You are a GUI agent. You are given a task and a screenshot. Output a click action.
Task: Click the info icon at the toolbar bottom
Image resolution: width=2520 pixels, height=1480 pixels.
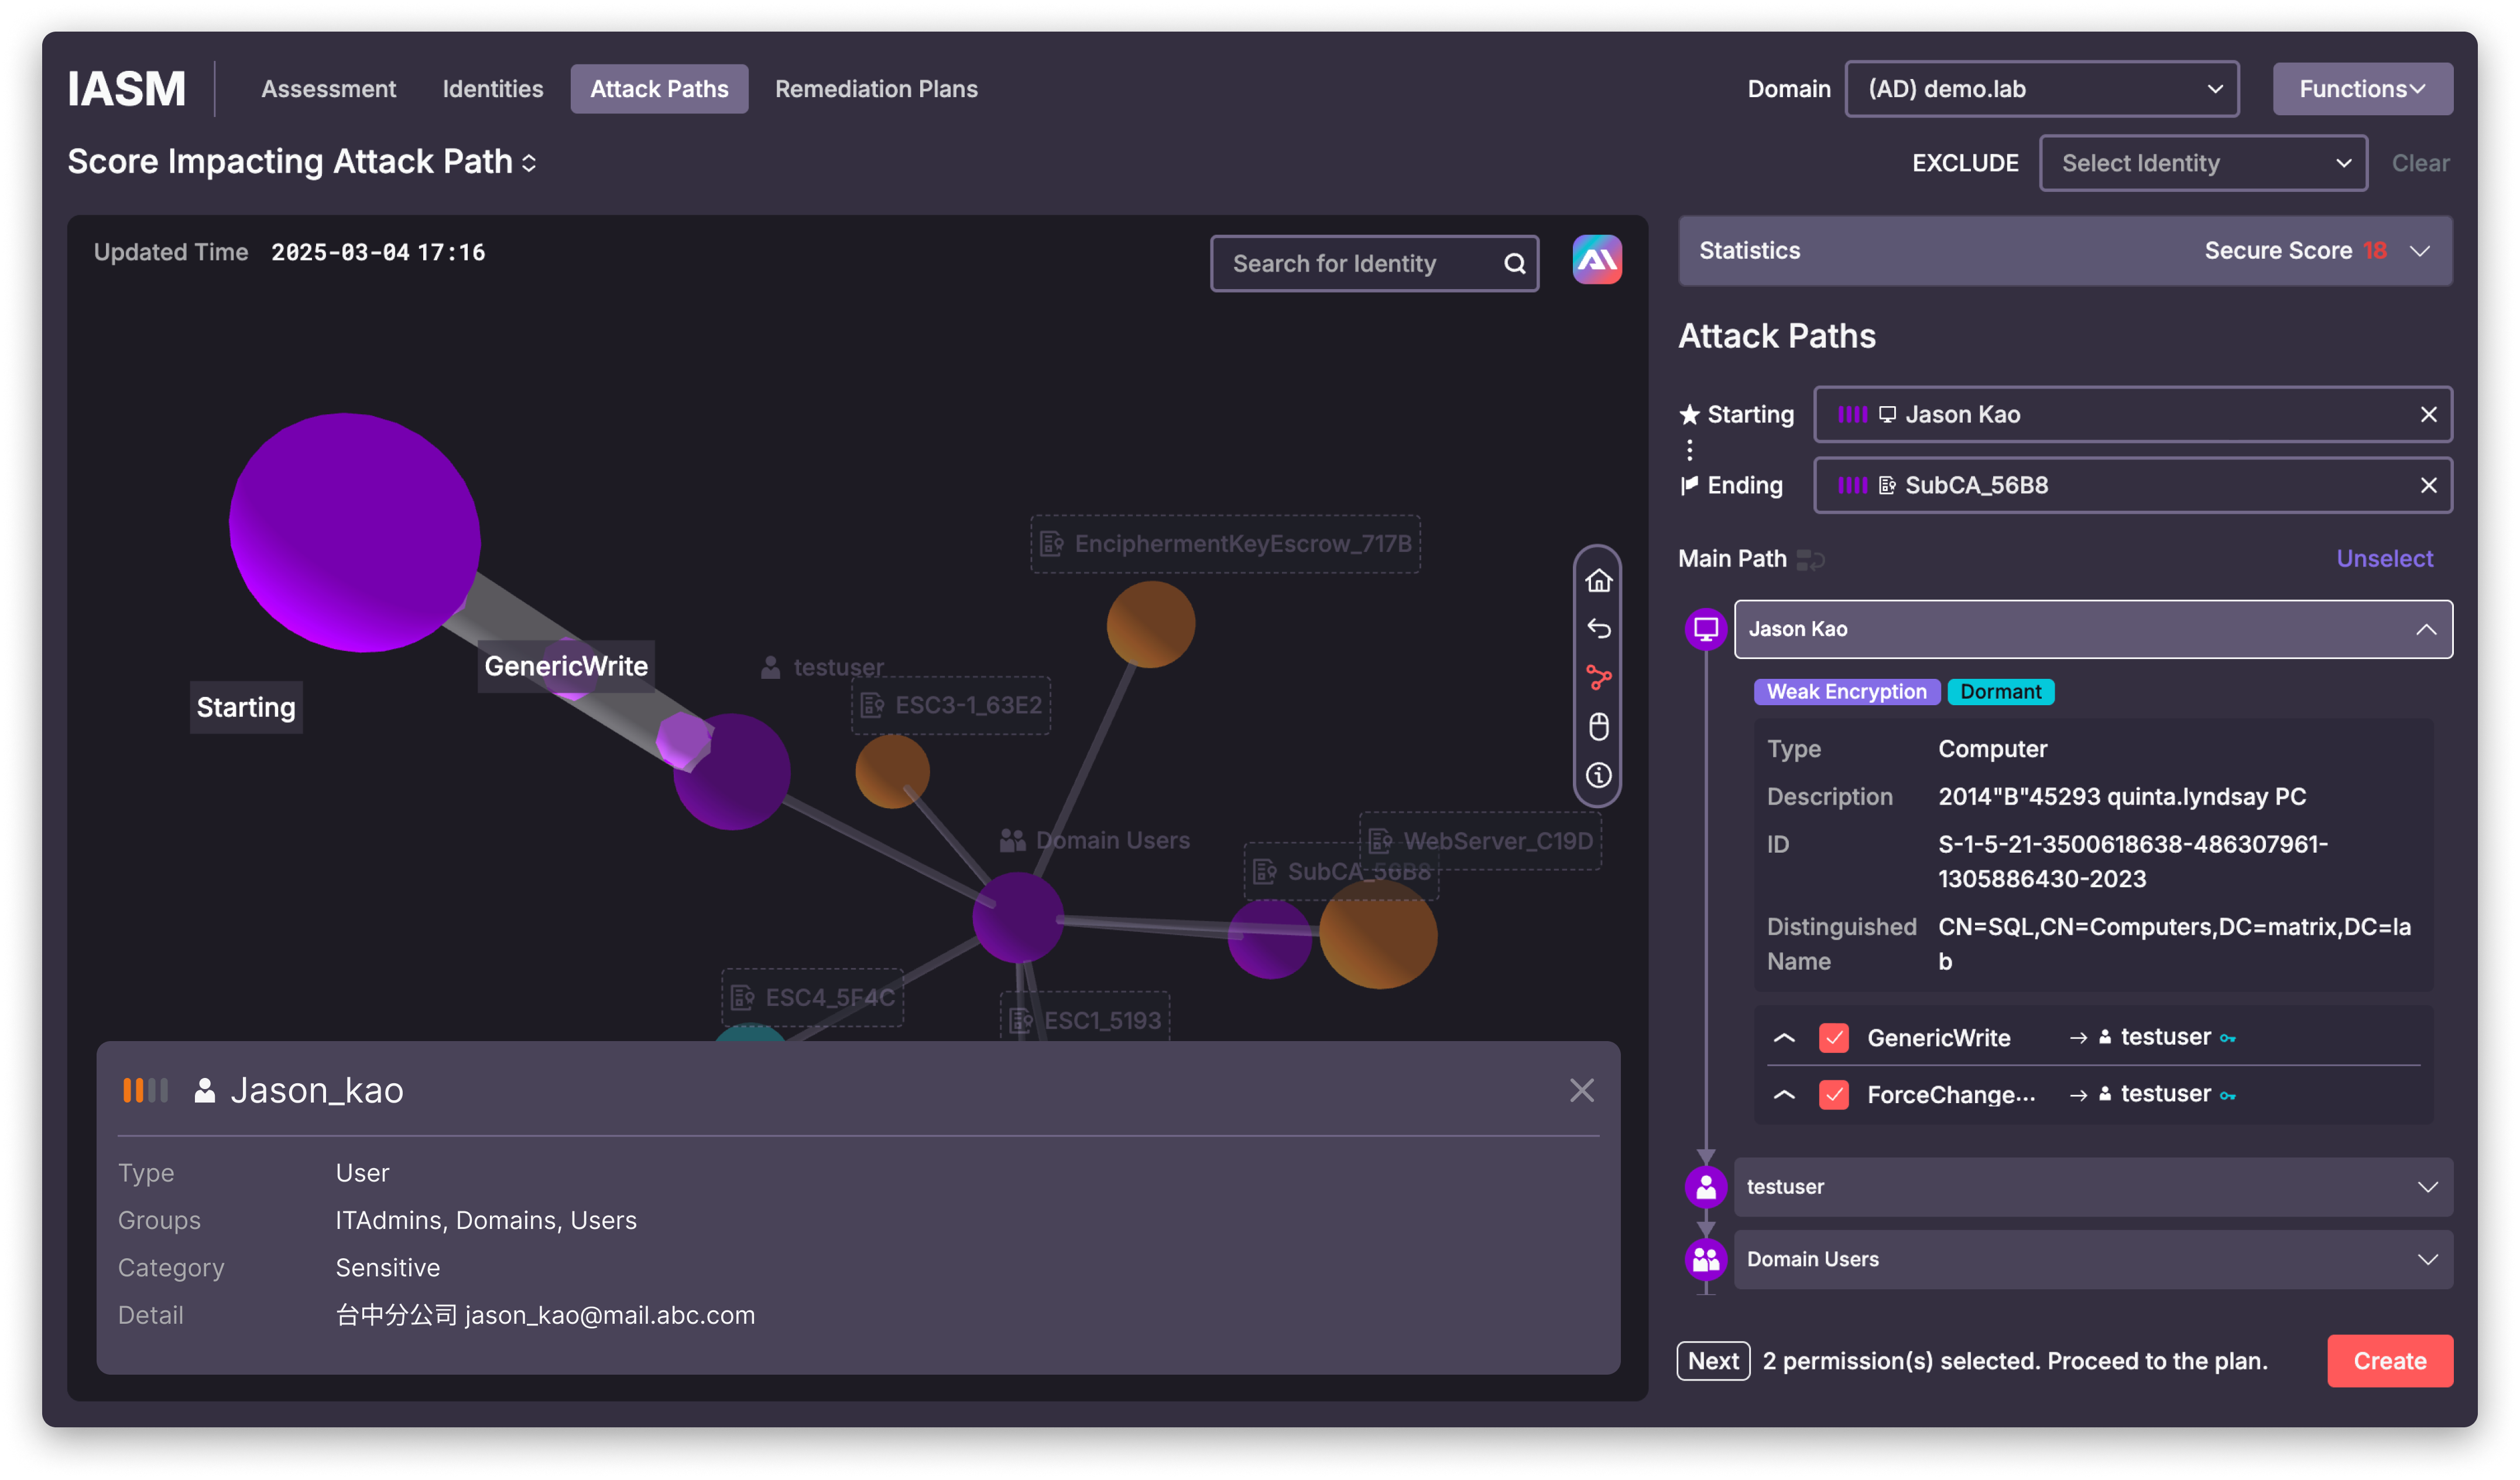[1598, 776]
